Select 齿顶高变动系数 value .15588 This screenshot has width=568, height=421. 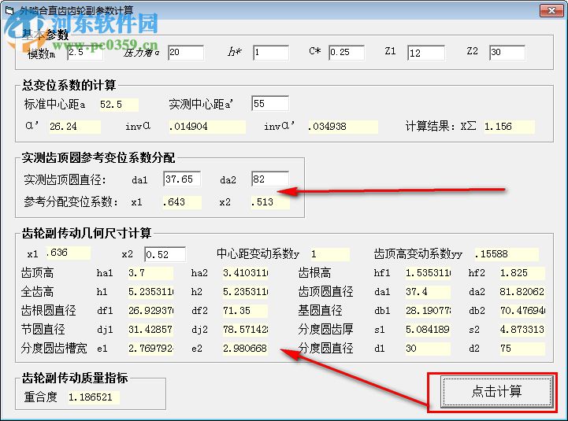(507, 254)
